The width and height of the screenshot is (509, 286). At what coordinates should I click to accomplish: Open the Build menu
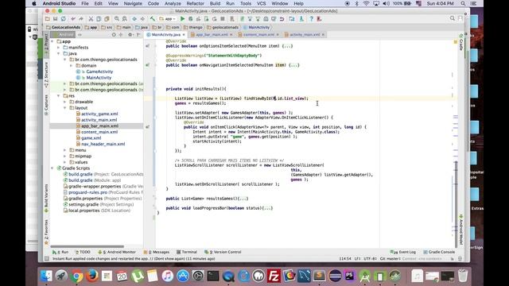coord(215,3)
